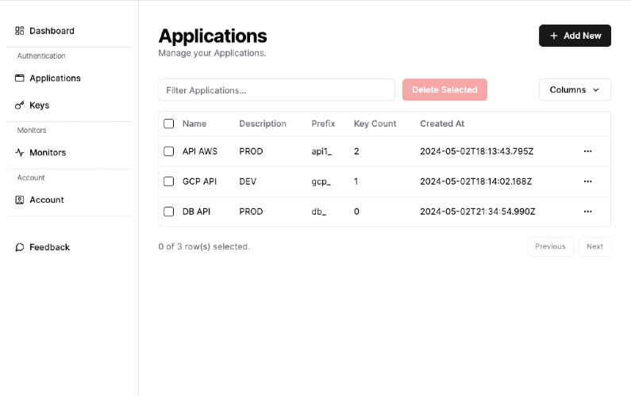Click the key count 1 for GCP API

pos(356,181)
